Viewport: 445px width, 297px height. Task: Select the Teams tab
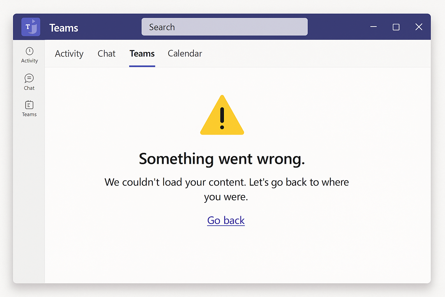[x=142, y=54]
